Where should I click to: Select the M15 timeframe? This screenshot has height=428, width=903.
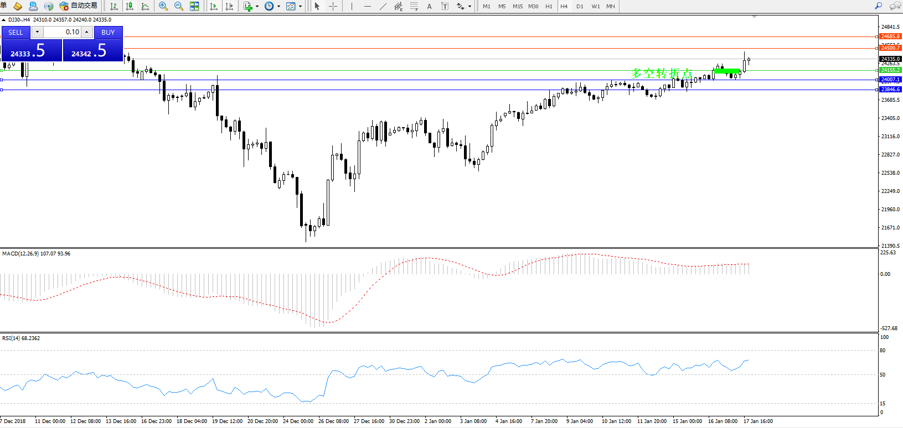tap(517, 6)
